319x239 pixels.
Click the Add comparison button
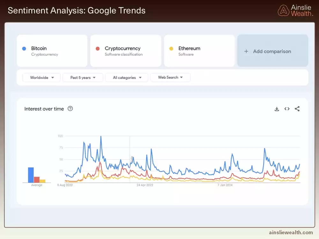pyautogui.click(x=273, y=51)
